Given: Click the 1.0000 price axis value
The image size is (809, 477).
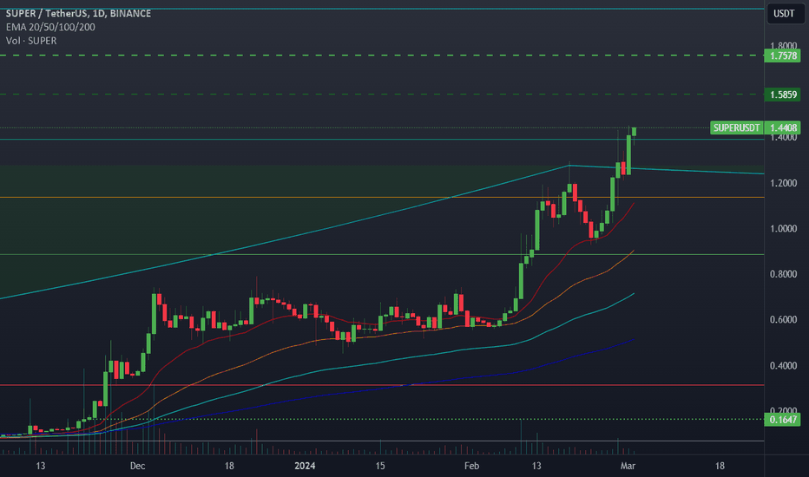Looking at the screenshot, I should pyautogui.click(x=783, y=228).
